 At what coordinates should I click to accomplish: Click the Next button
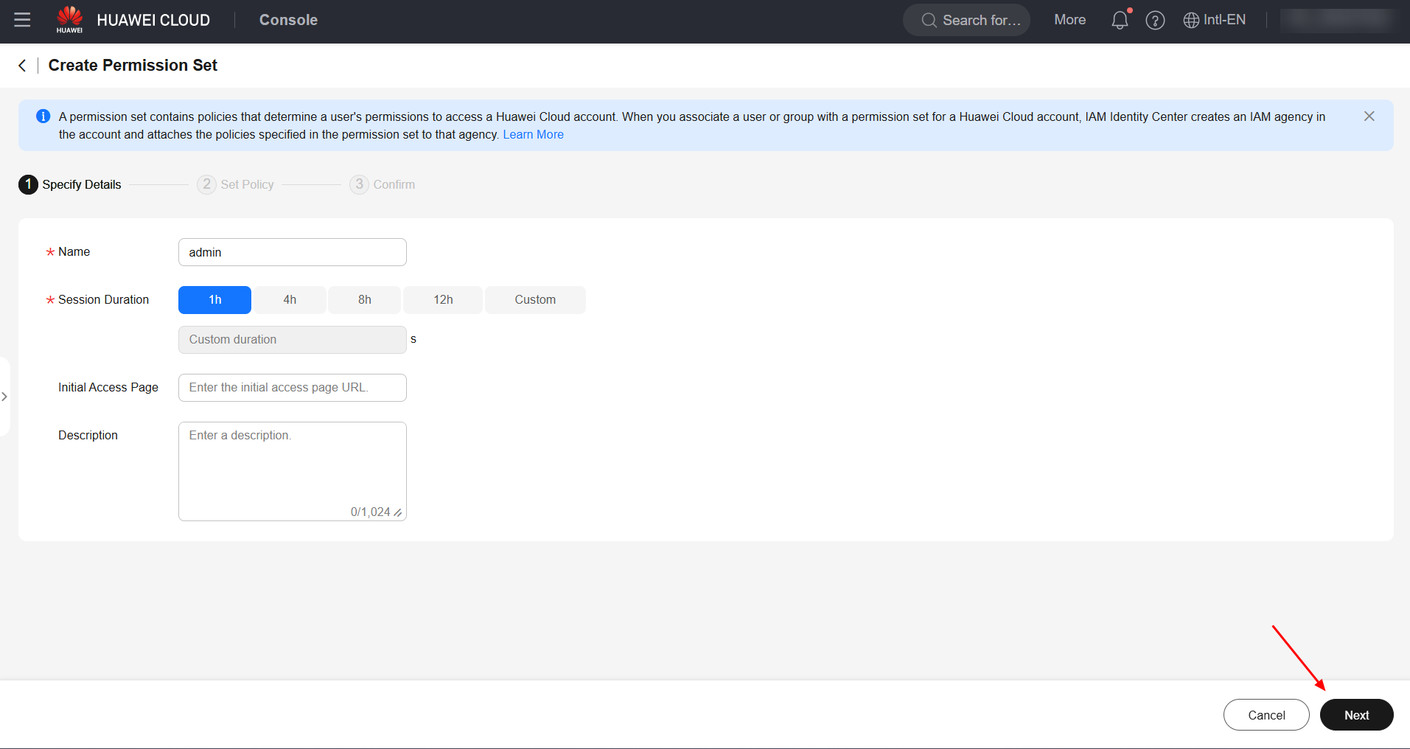point(1356,715)
